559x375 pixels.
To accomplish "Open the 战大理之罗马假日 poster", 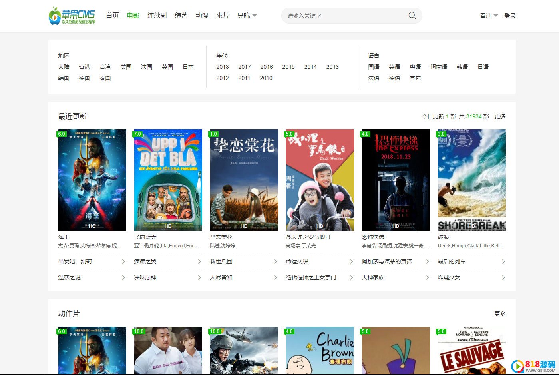I will (x=320, y=180).
